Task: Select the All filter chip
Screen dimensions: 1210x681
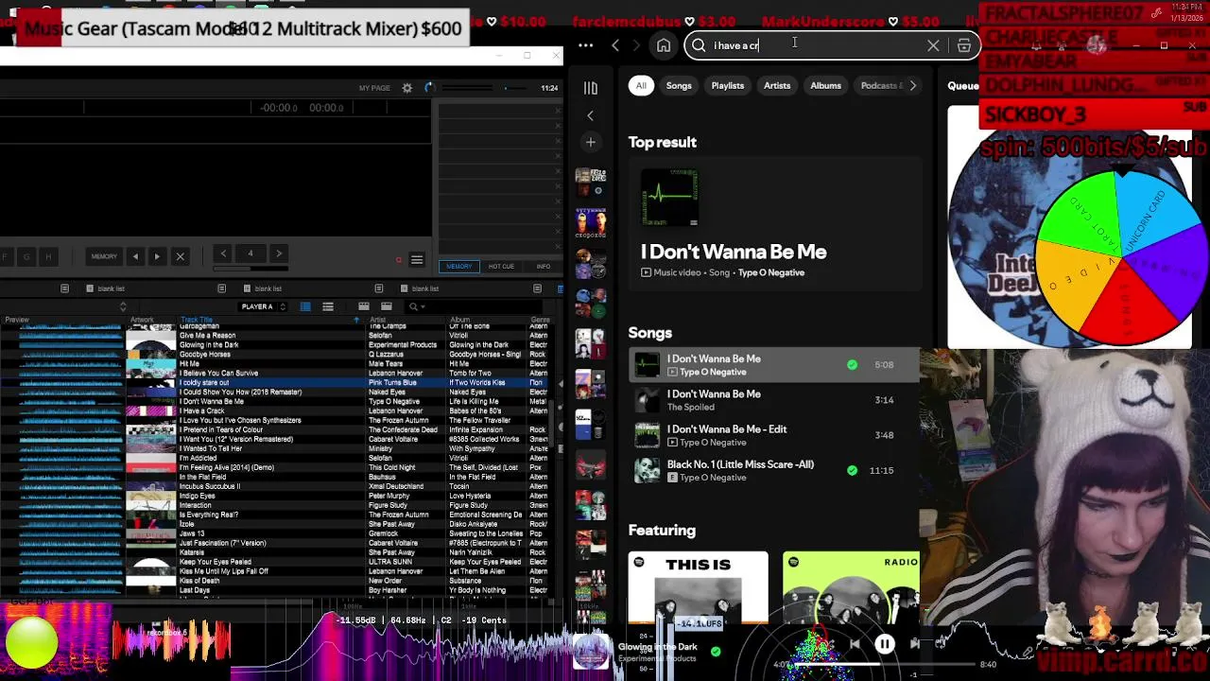Action: (x=641, y=85)
